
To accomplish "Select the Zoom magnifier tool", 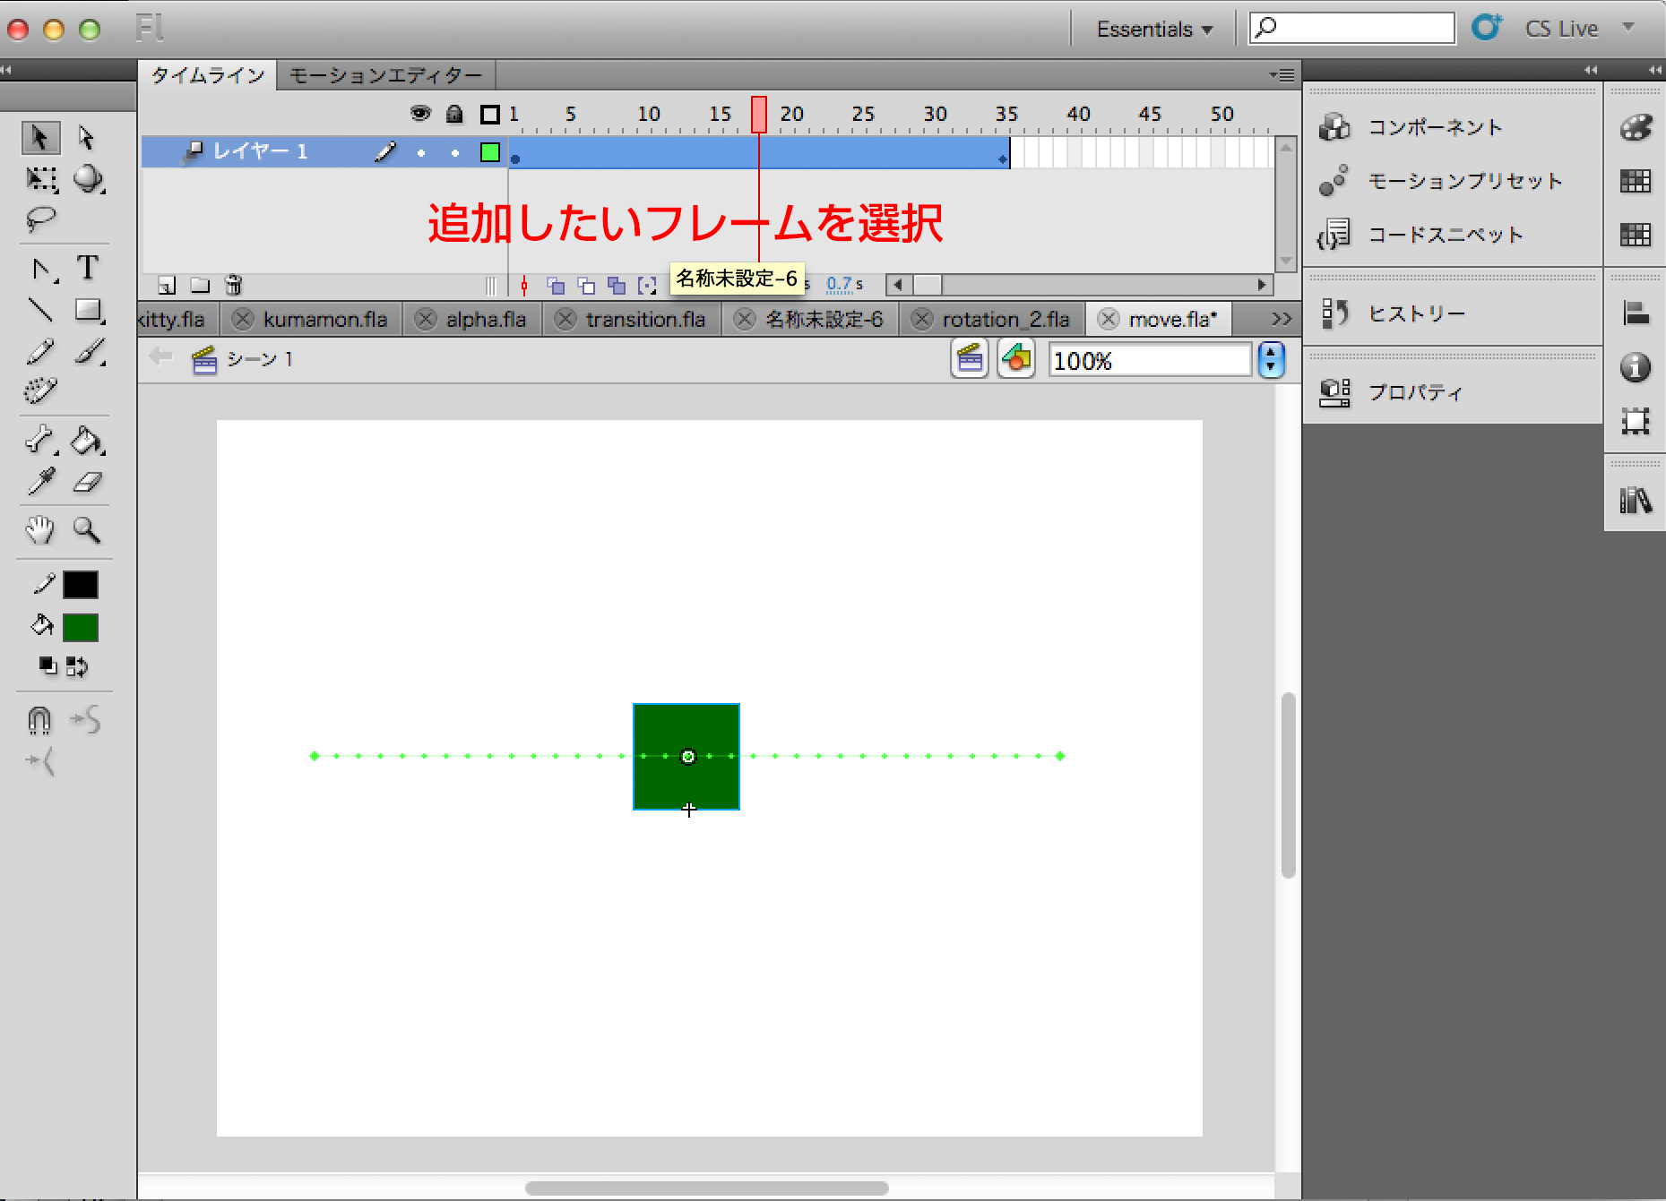I will 87,529.
